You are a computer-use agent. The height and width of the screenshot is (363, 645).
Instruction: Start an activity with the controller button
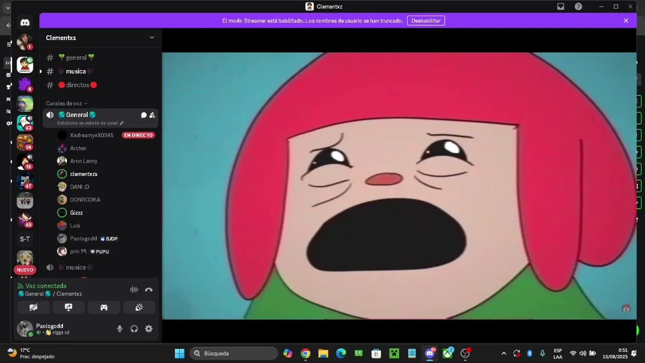(104, 307)
